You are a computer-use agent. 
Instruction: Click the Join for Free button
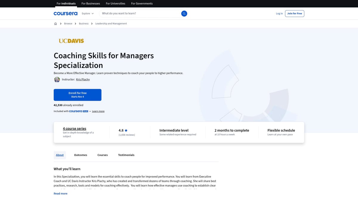294,13
